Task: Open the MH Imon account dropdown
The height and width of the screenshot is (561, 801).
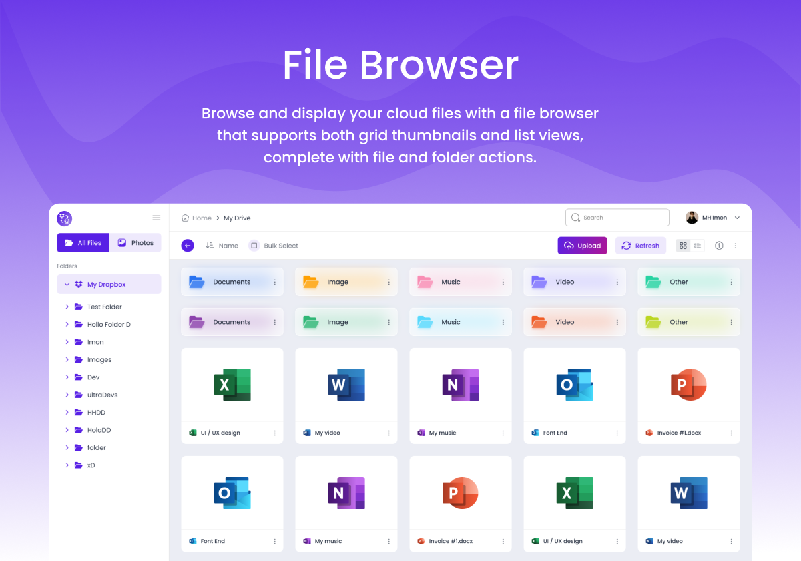Action: click(x=713, y=217)
